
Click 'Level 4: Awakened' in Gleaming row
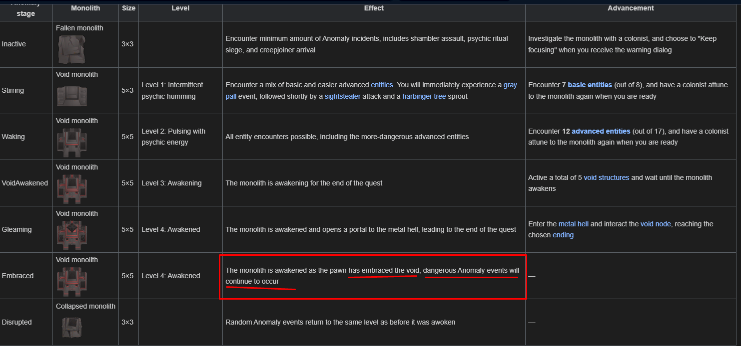171,229
